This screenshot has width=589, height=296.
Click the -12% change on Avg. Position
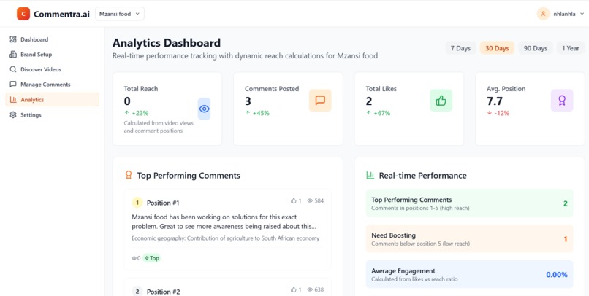(498, 113)
